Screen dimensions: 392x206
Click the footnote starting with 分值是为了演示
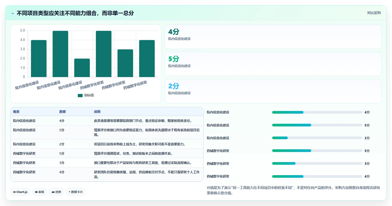click(x=293, y=190)
